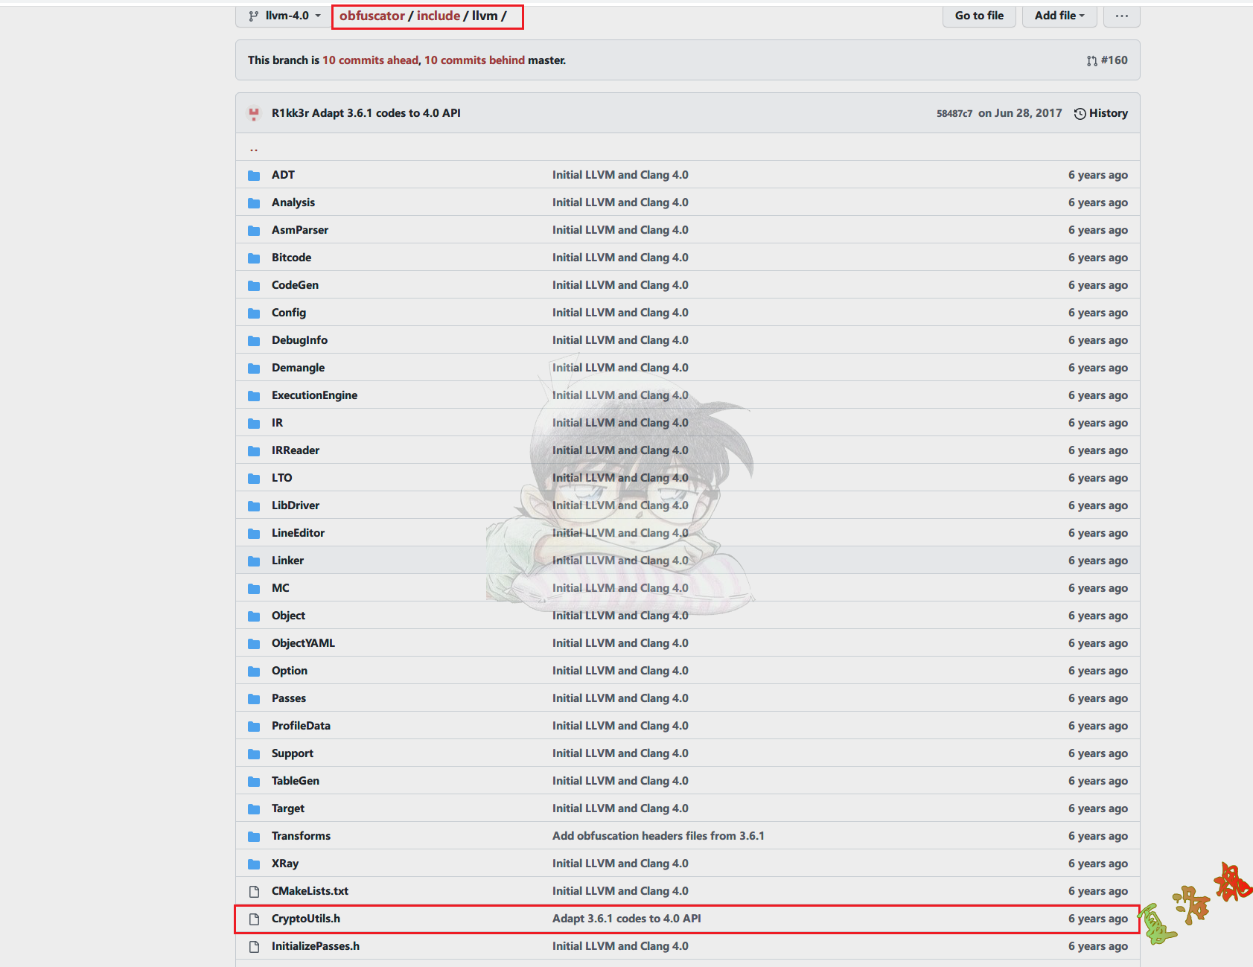This screenshot has height=967, width=1253.
Task: Open commit hash 58487c7
Action: point(954,113)
